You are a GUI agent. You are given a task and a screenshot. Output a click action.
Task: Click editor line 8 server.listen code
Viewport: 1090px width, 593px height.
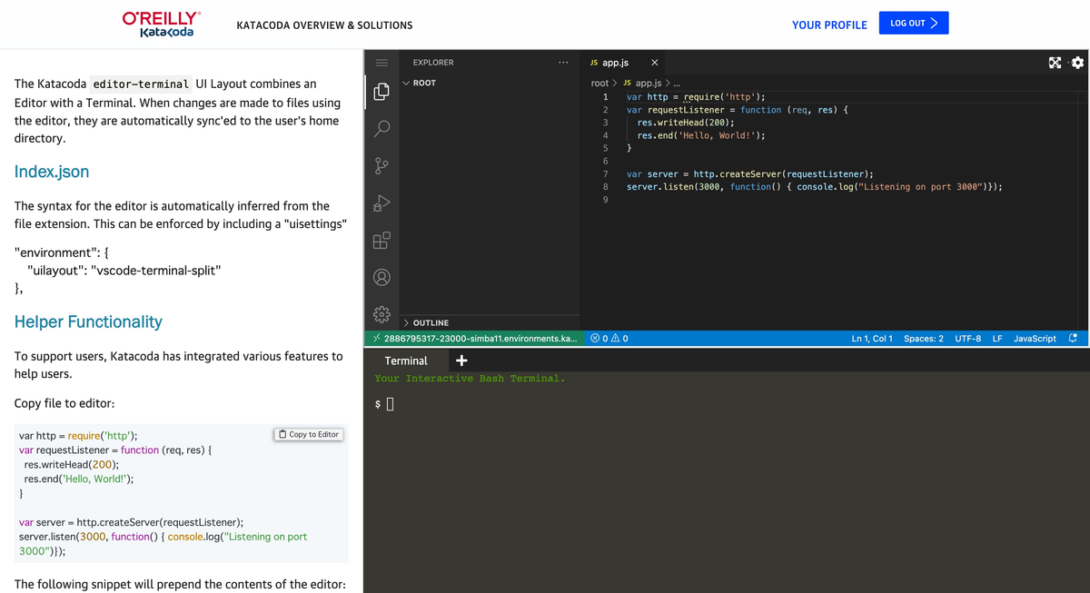click(815, 186)
